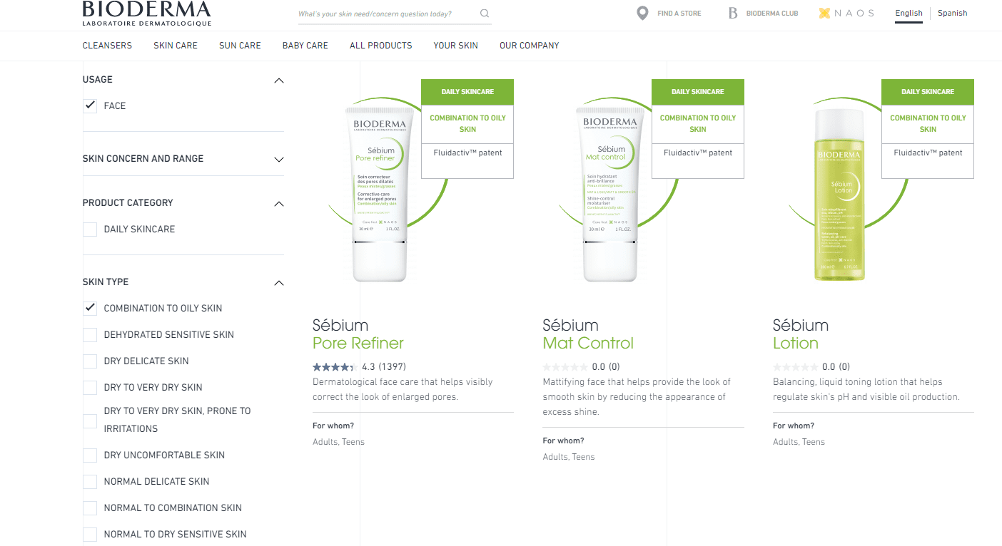
Task: Click Mat Control description about excess shine
Action: coord(637,397)
